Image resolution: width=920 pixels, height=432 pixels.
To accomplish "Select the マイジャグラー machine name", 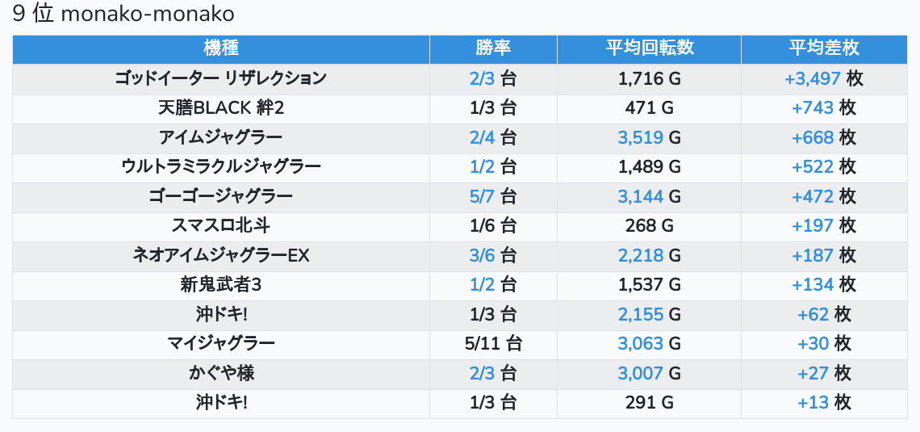I will tap(221, 343).
